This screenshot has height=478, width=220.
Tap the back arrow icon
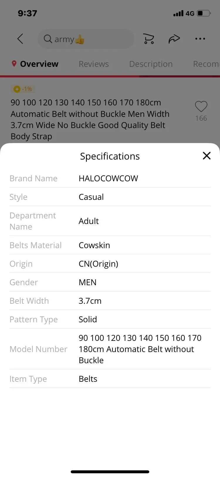click(20, 39)
